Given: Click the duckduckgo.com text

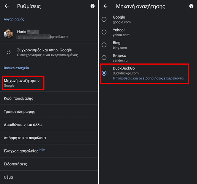Looking at the screenshot, I should click(x=126, y=73).
